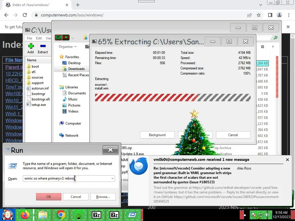Click the striped extraction progress bar

coord(173,97)
